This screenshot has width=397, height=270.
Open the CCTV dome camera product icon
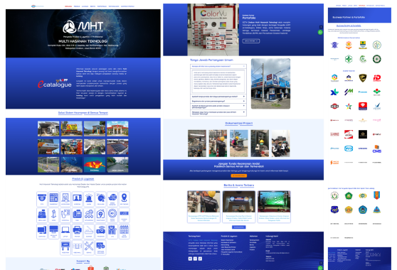(x=42, y=198)
